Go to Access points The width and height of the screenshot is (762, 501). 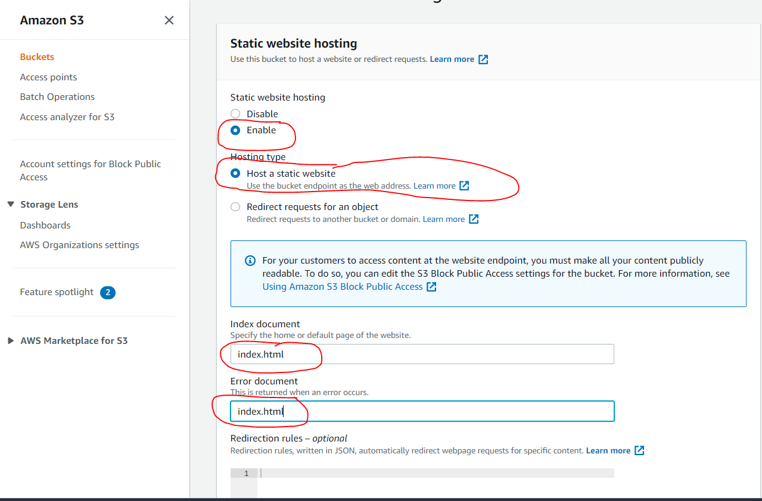coord(48,77)
